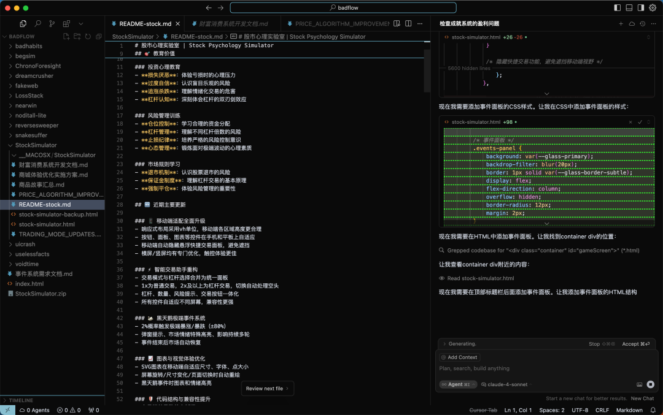Screen dimensions: 663x415
Task: Go forward using the navigation arrow
Action: (221, 7)
